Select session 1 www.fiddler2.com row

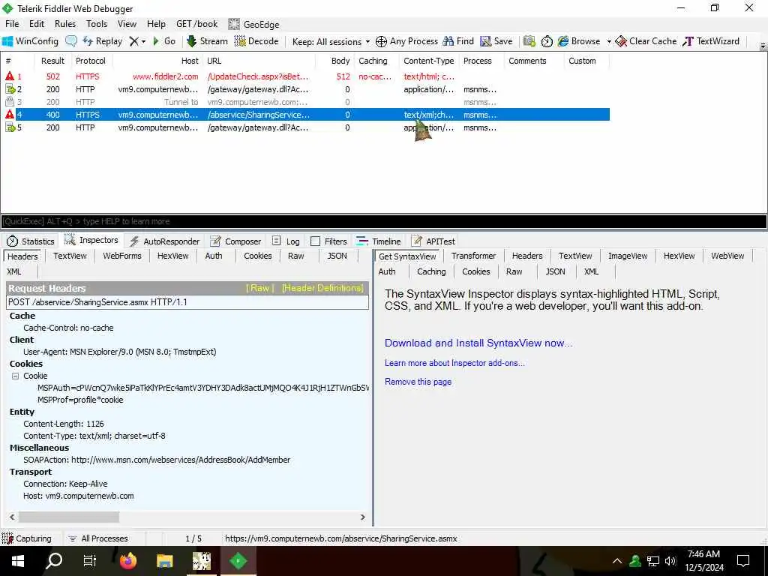click(x=304, y=76)
